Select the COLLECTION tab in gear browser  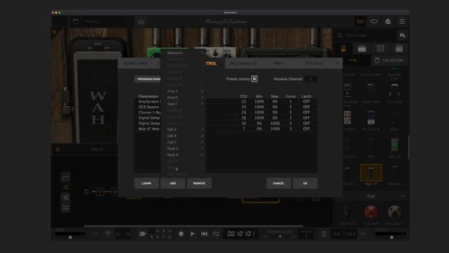coord(389,60)
